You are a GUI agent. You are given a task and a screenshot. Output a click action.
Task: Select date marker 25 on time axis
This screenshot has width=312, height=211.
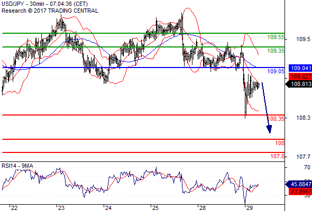pyautogui.click(x=155, y=208)
